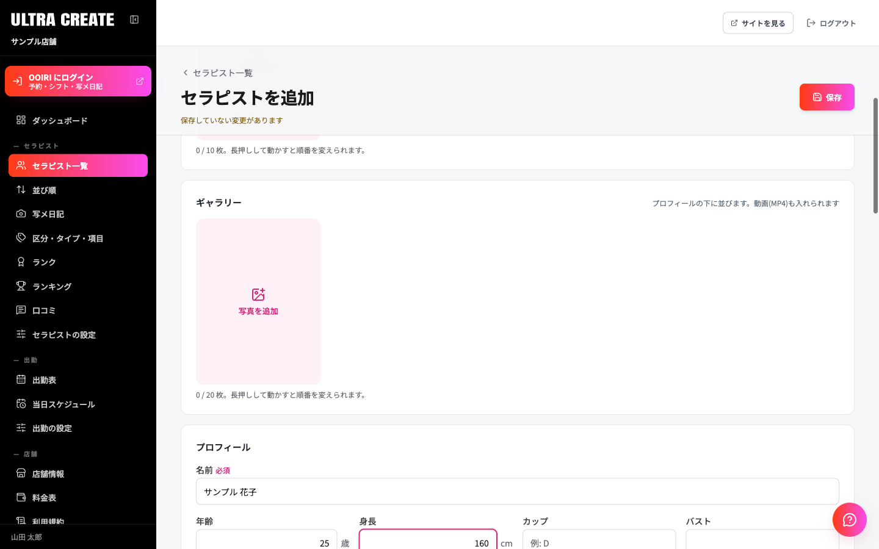This screenshot has width=879, height=549.
Task: Click the ranking trophy icon
Action: pos(21,286)
